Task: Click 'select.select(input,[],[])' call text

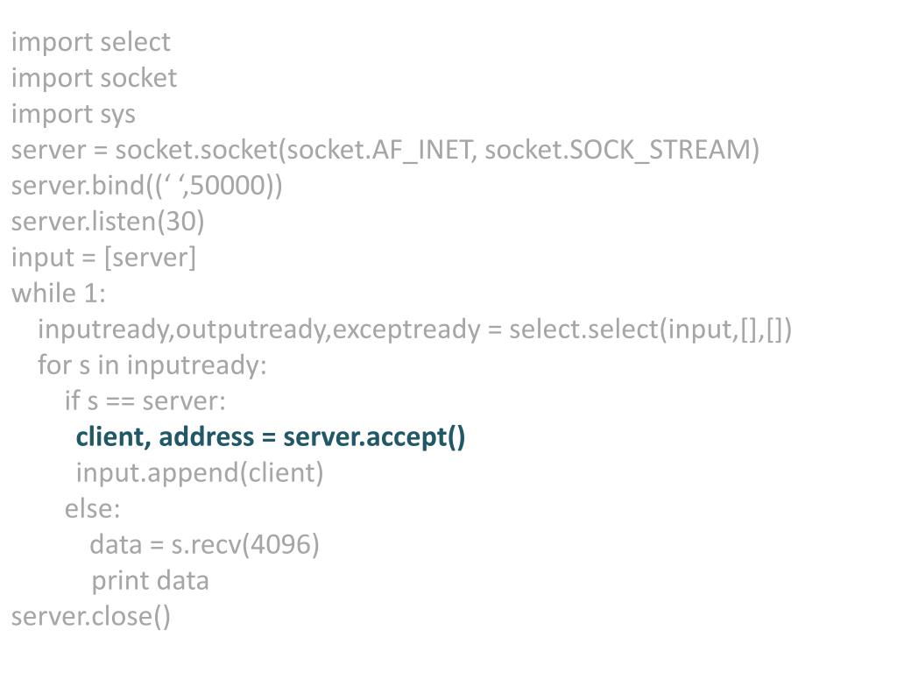Action: [650, 329]
